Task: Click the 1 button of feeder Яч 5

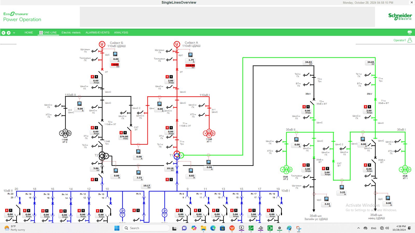Action: pyautogui.click(x=138, y=210)
